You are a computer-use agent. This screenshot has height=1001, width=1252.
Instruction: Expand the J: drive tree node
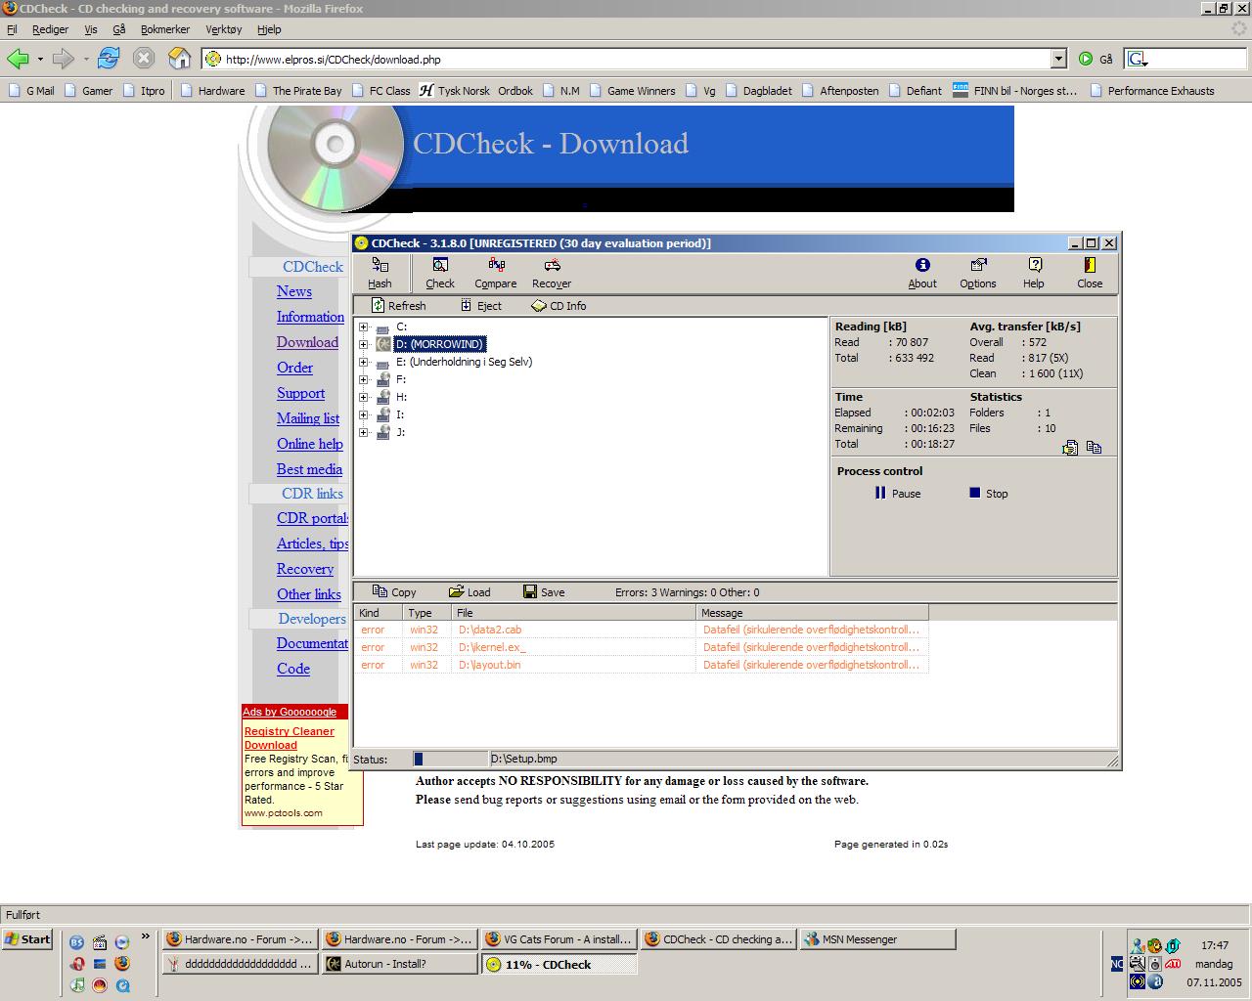[x=364, y=432]
